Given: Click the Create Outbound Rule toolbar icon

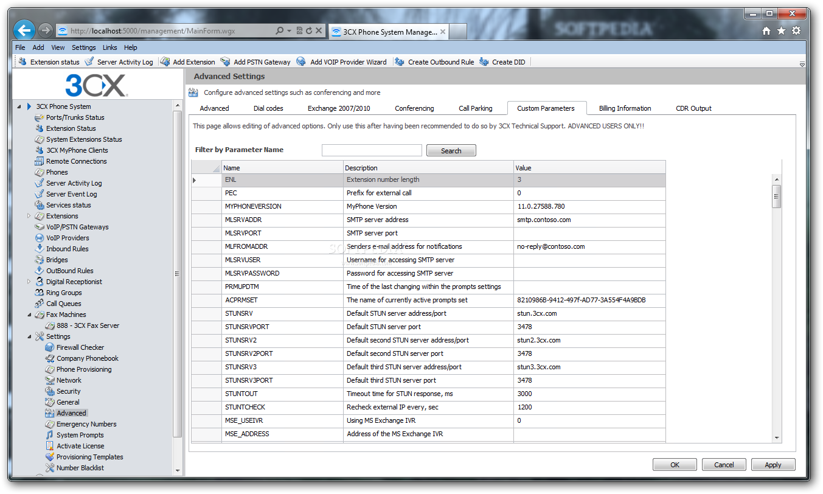Looking at the screenshot, I should (x=400, y=61).
